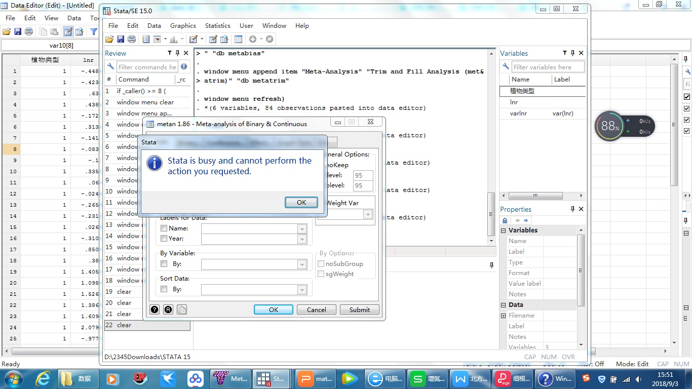
Task: Click the Open icon in Data Editor toolbar
Action: 7,31
